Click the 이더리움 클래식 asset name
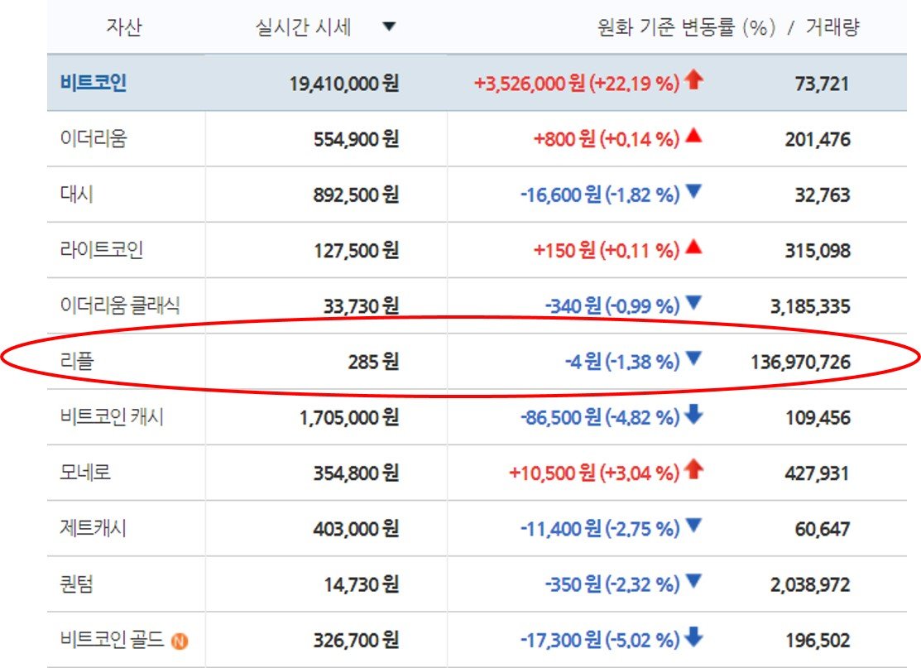This screenshot has height=668, width=921. point(121,305)
